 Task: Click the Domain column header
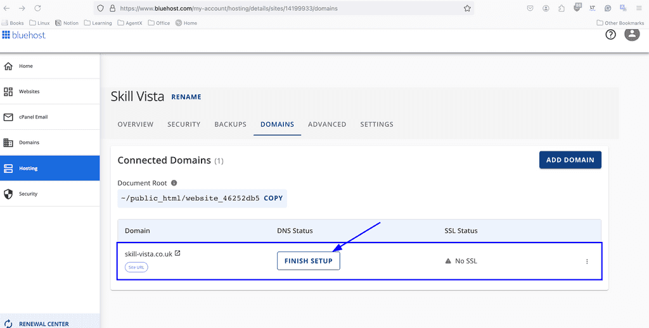click(138, 230)
